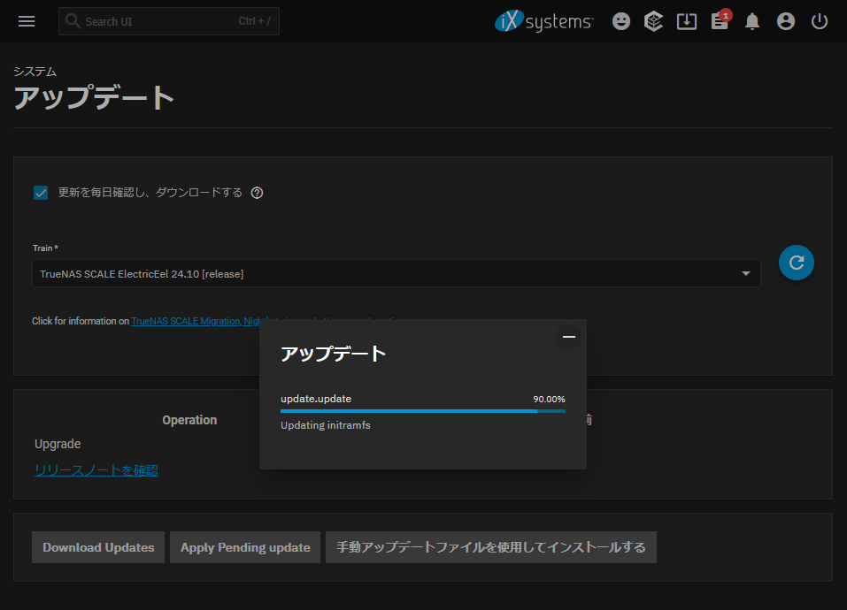This screenshot has width=847, height=610.
Task: Open the Train dropdown
Action: [x=396, y=273]
